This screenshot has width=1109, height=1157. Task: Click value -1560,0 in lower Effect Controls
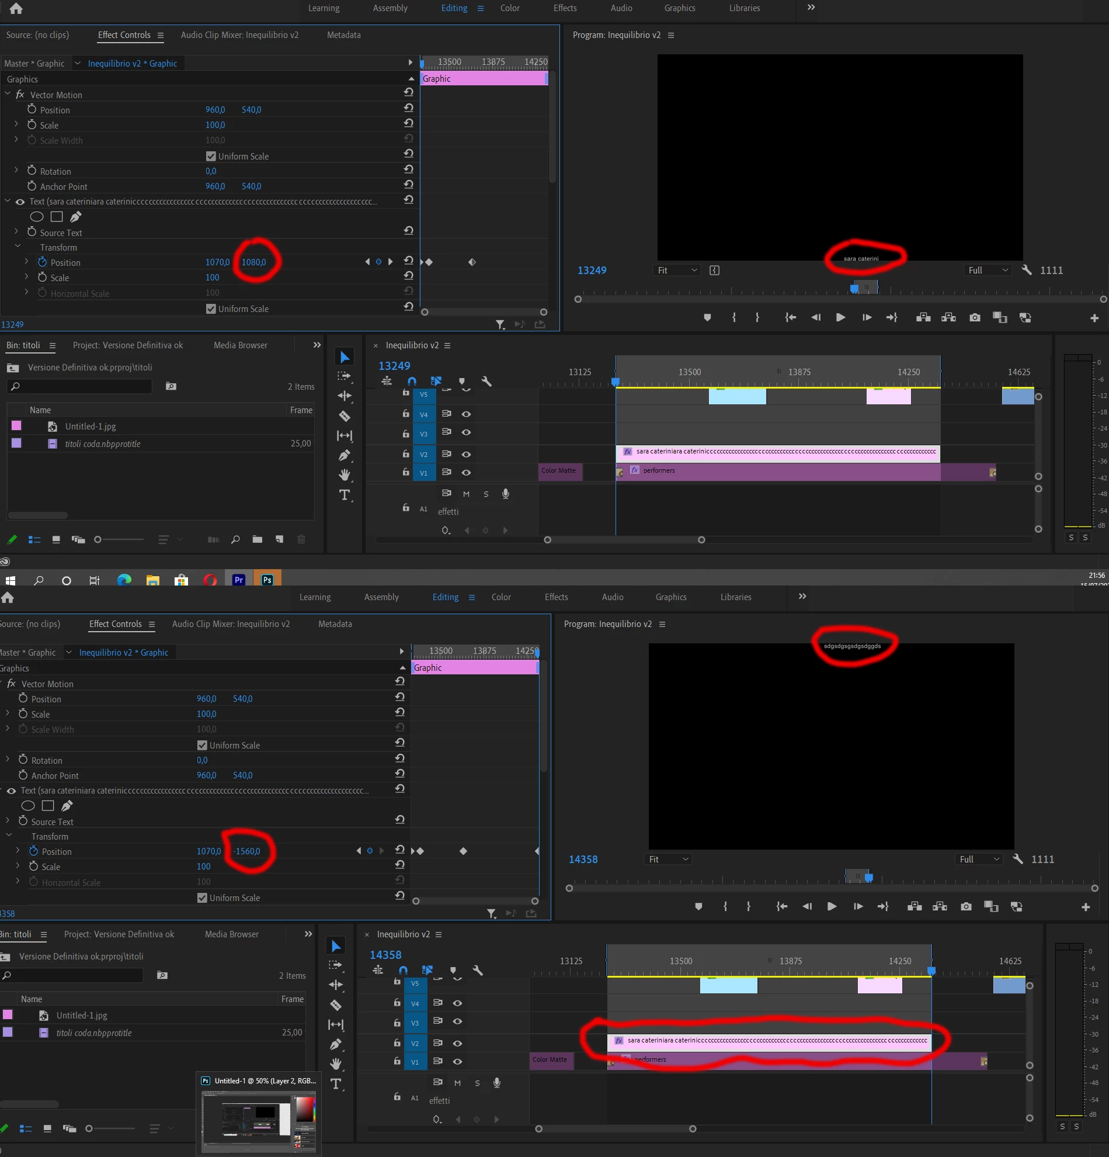[x=246, y=851]
